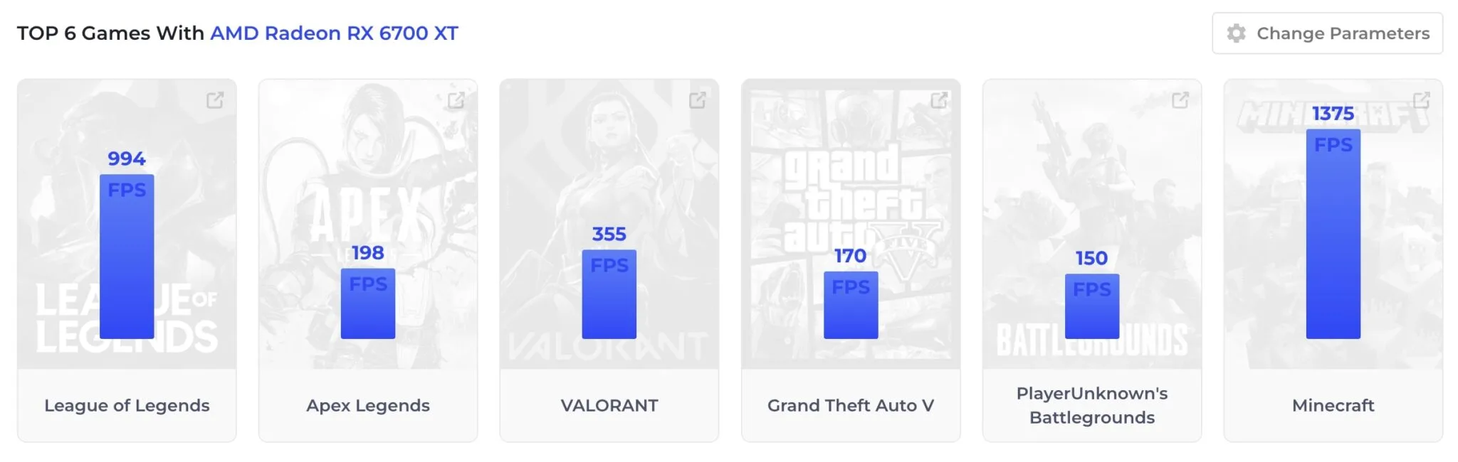
Task: Open Apex Legends external link icon
Action: point(456,100)
